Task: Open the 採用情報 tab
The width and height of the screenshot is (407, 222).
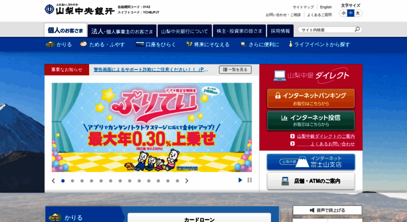Action: [x=280, y=31]
